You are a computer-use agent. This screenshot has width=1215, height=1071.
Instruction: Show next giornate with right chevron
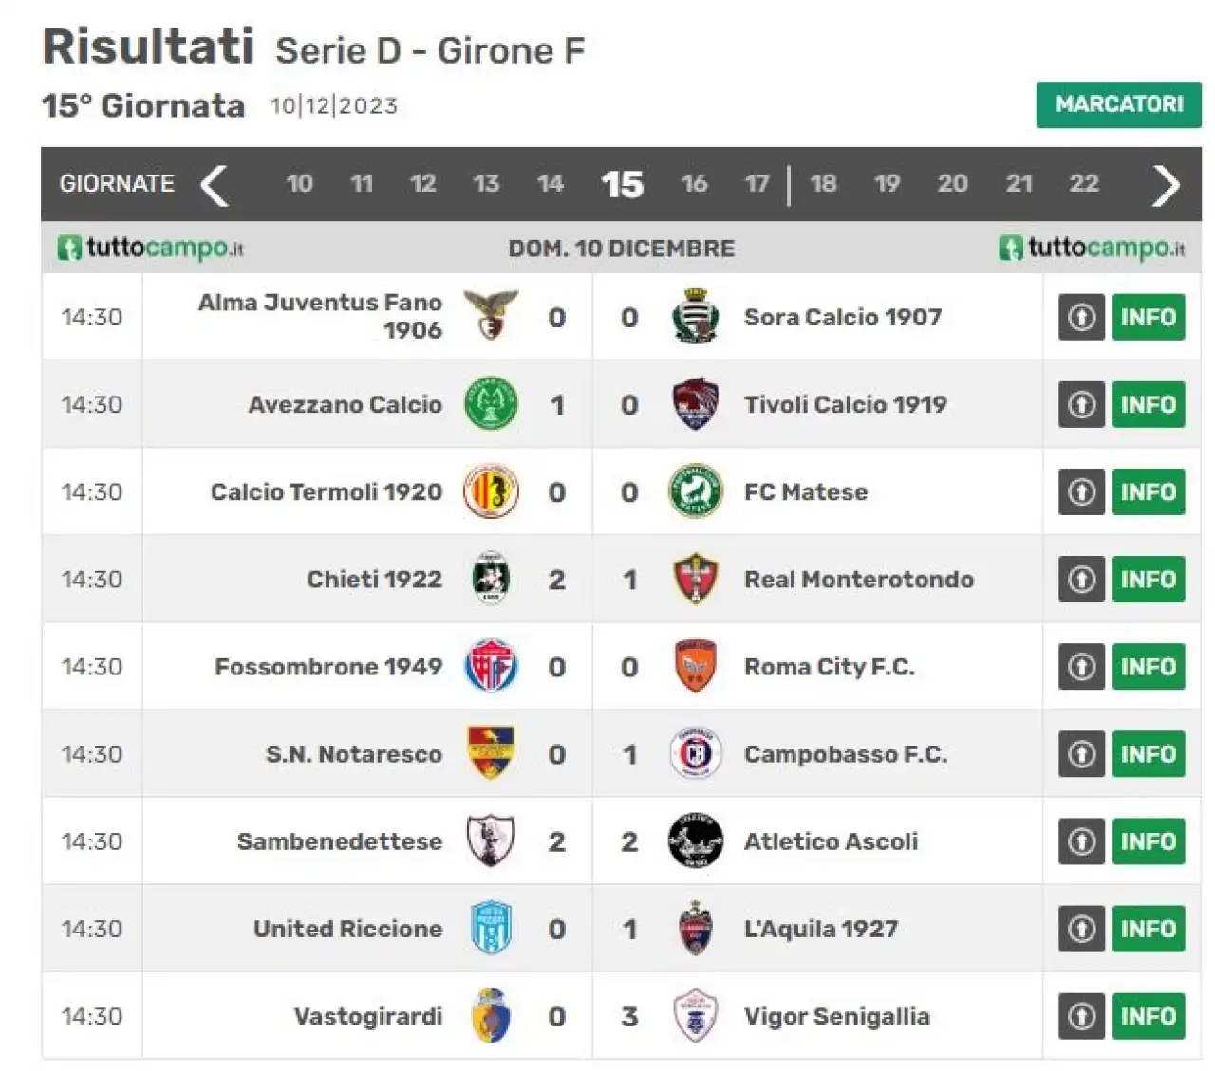[x=1166, y=184]
